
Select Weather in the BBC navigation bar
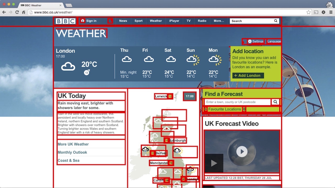(x=156, y=21)
